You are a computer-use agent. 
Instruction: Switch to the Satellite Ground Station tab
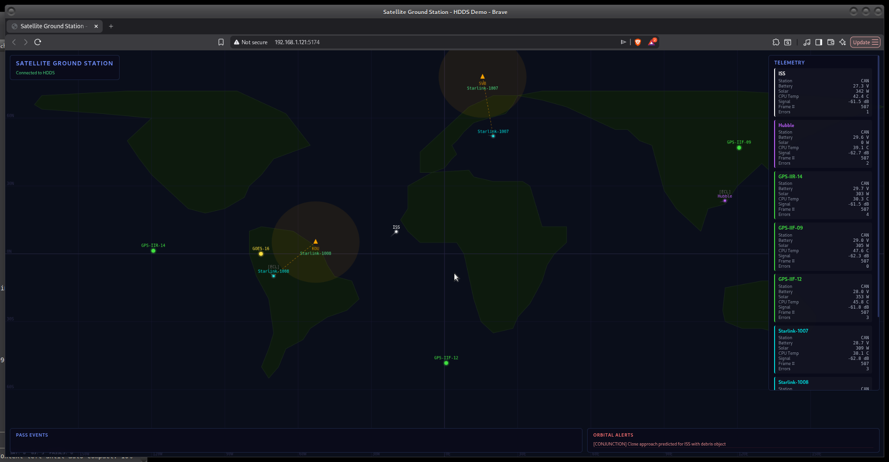click(x=52, y=26)
